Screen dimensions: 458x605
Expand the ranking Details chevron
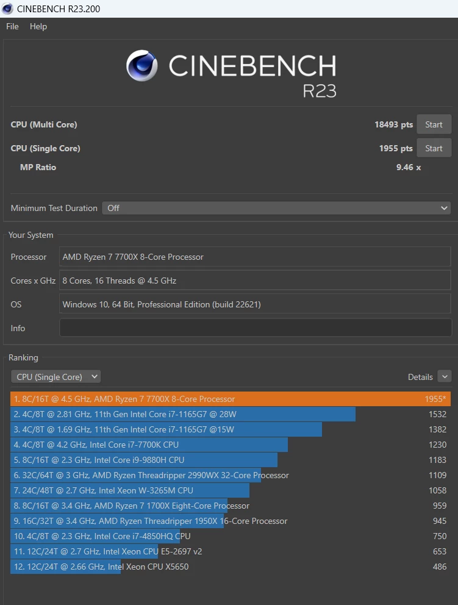(x=445, y=376)
